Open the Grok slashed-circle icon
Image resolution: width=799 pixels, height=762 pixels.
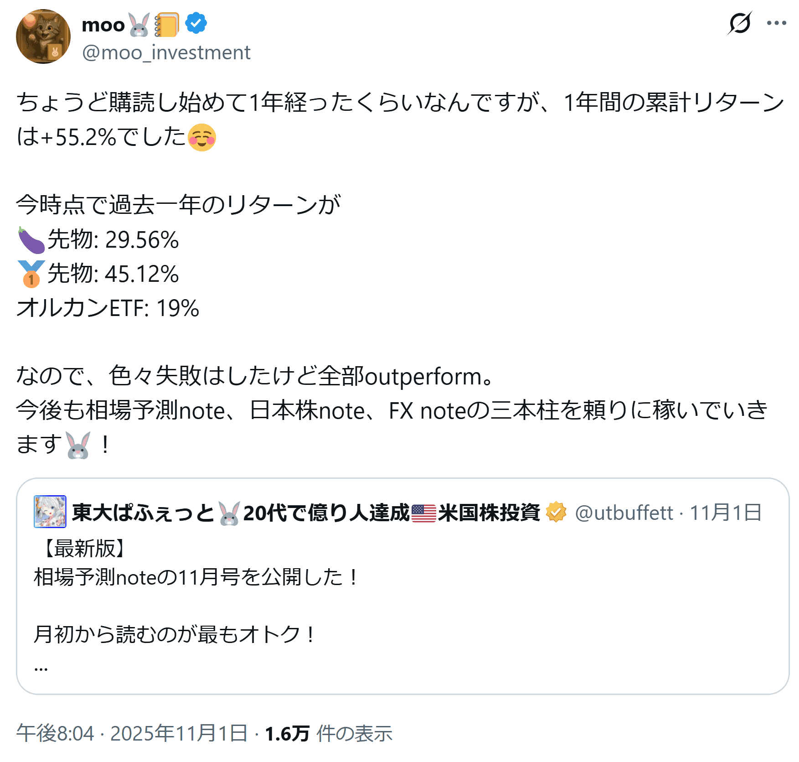coord(739,23)
